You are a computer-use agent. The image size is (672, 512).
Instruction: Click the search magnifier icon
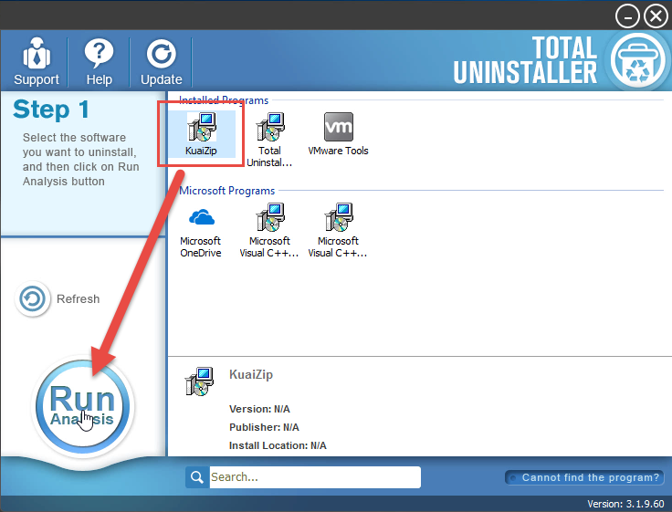[x=197, y=477]
